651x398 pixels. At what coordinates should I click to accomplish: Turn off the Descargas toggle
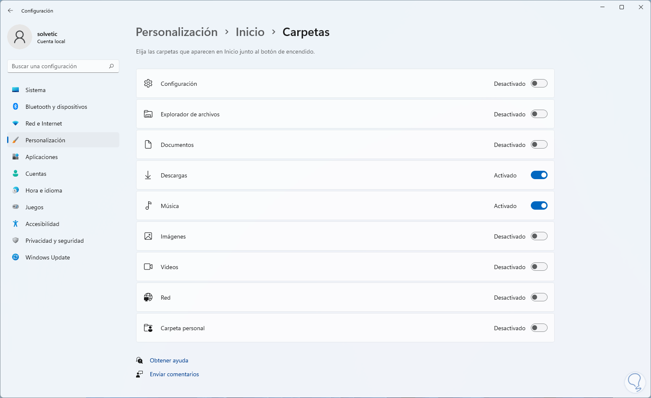539,175
